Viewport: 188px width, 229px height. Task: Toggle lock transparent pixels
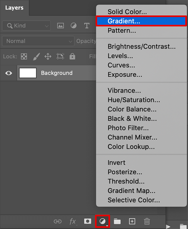tap(23, 56)
